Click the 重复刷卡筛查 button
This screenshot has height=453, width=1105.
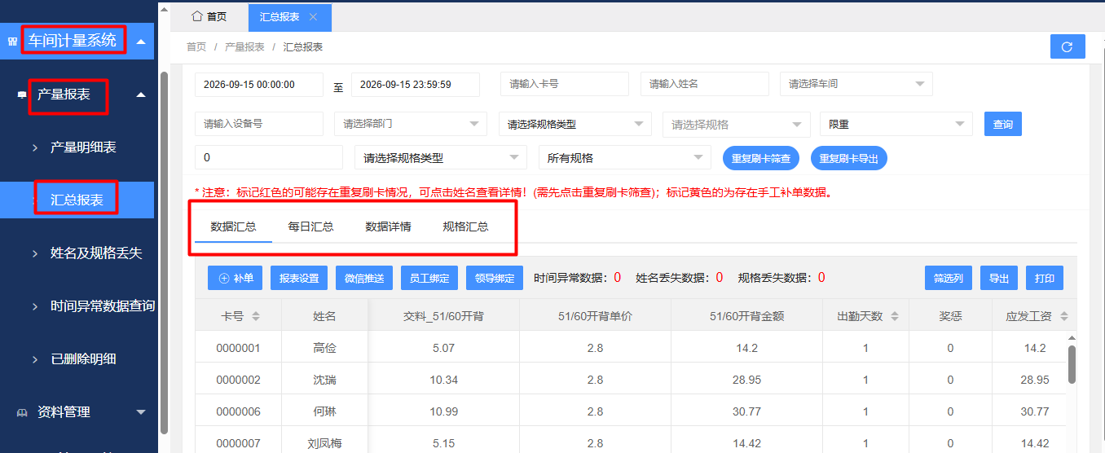(761, 158)
